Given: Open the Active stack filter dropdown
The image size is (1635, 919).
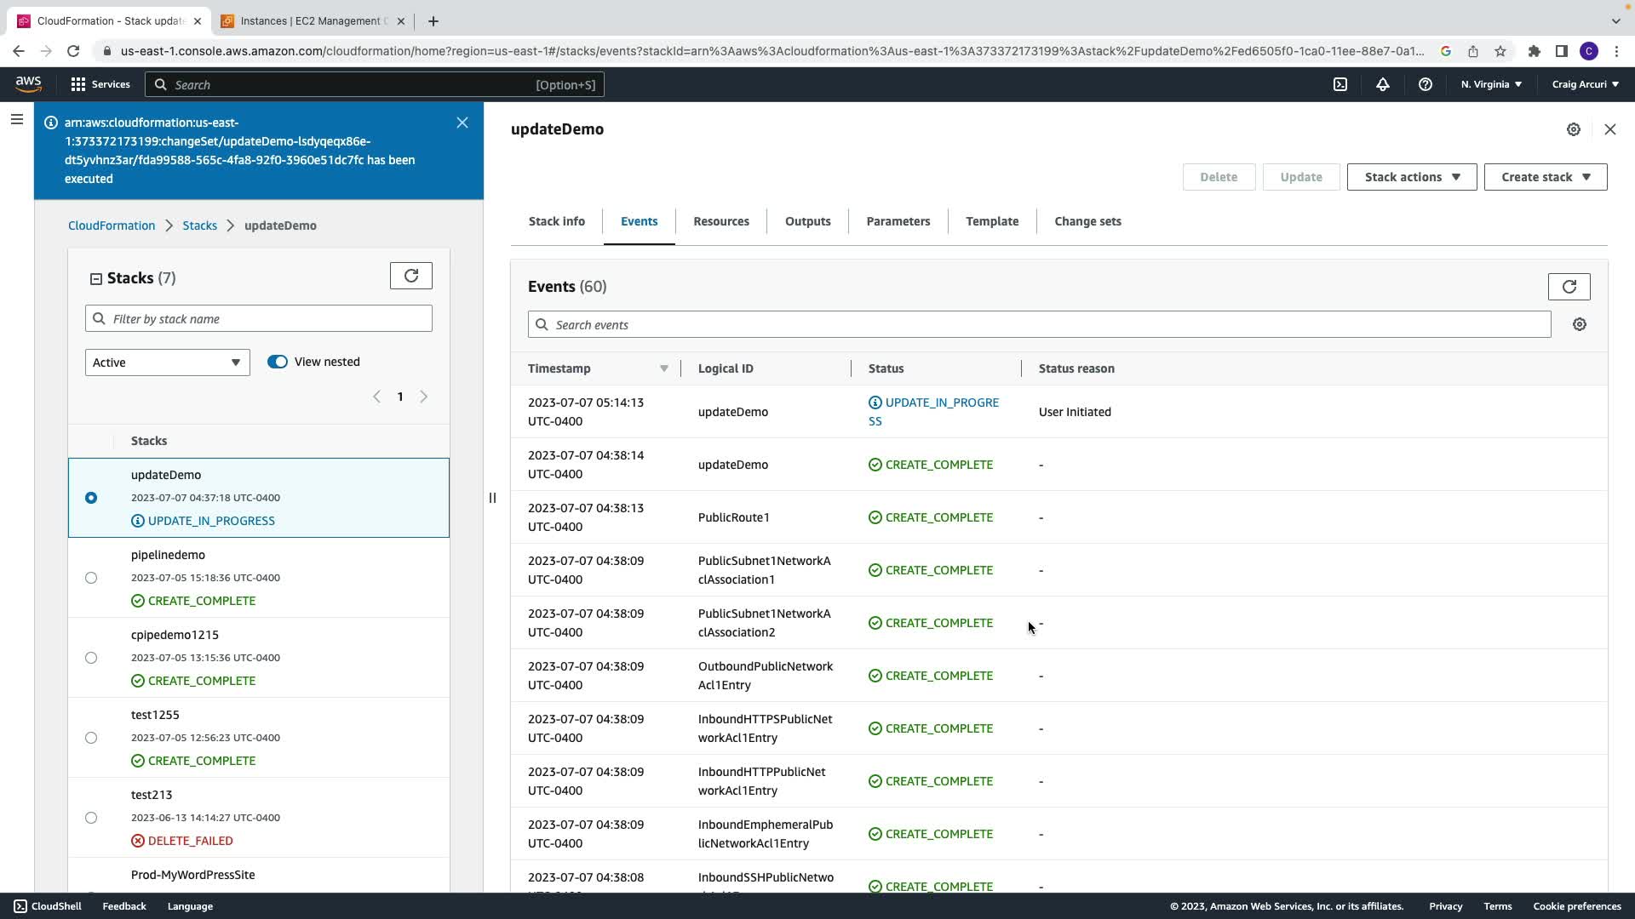Looking at the screenshot, I should [x=167, y=362].
